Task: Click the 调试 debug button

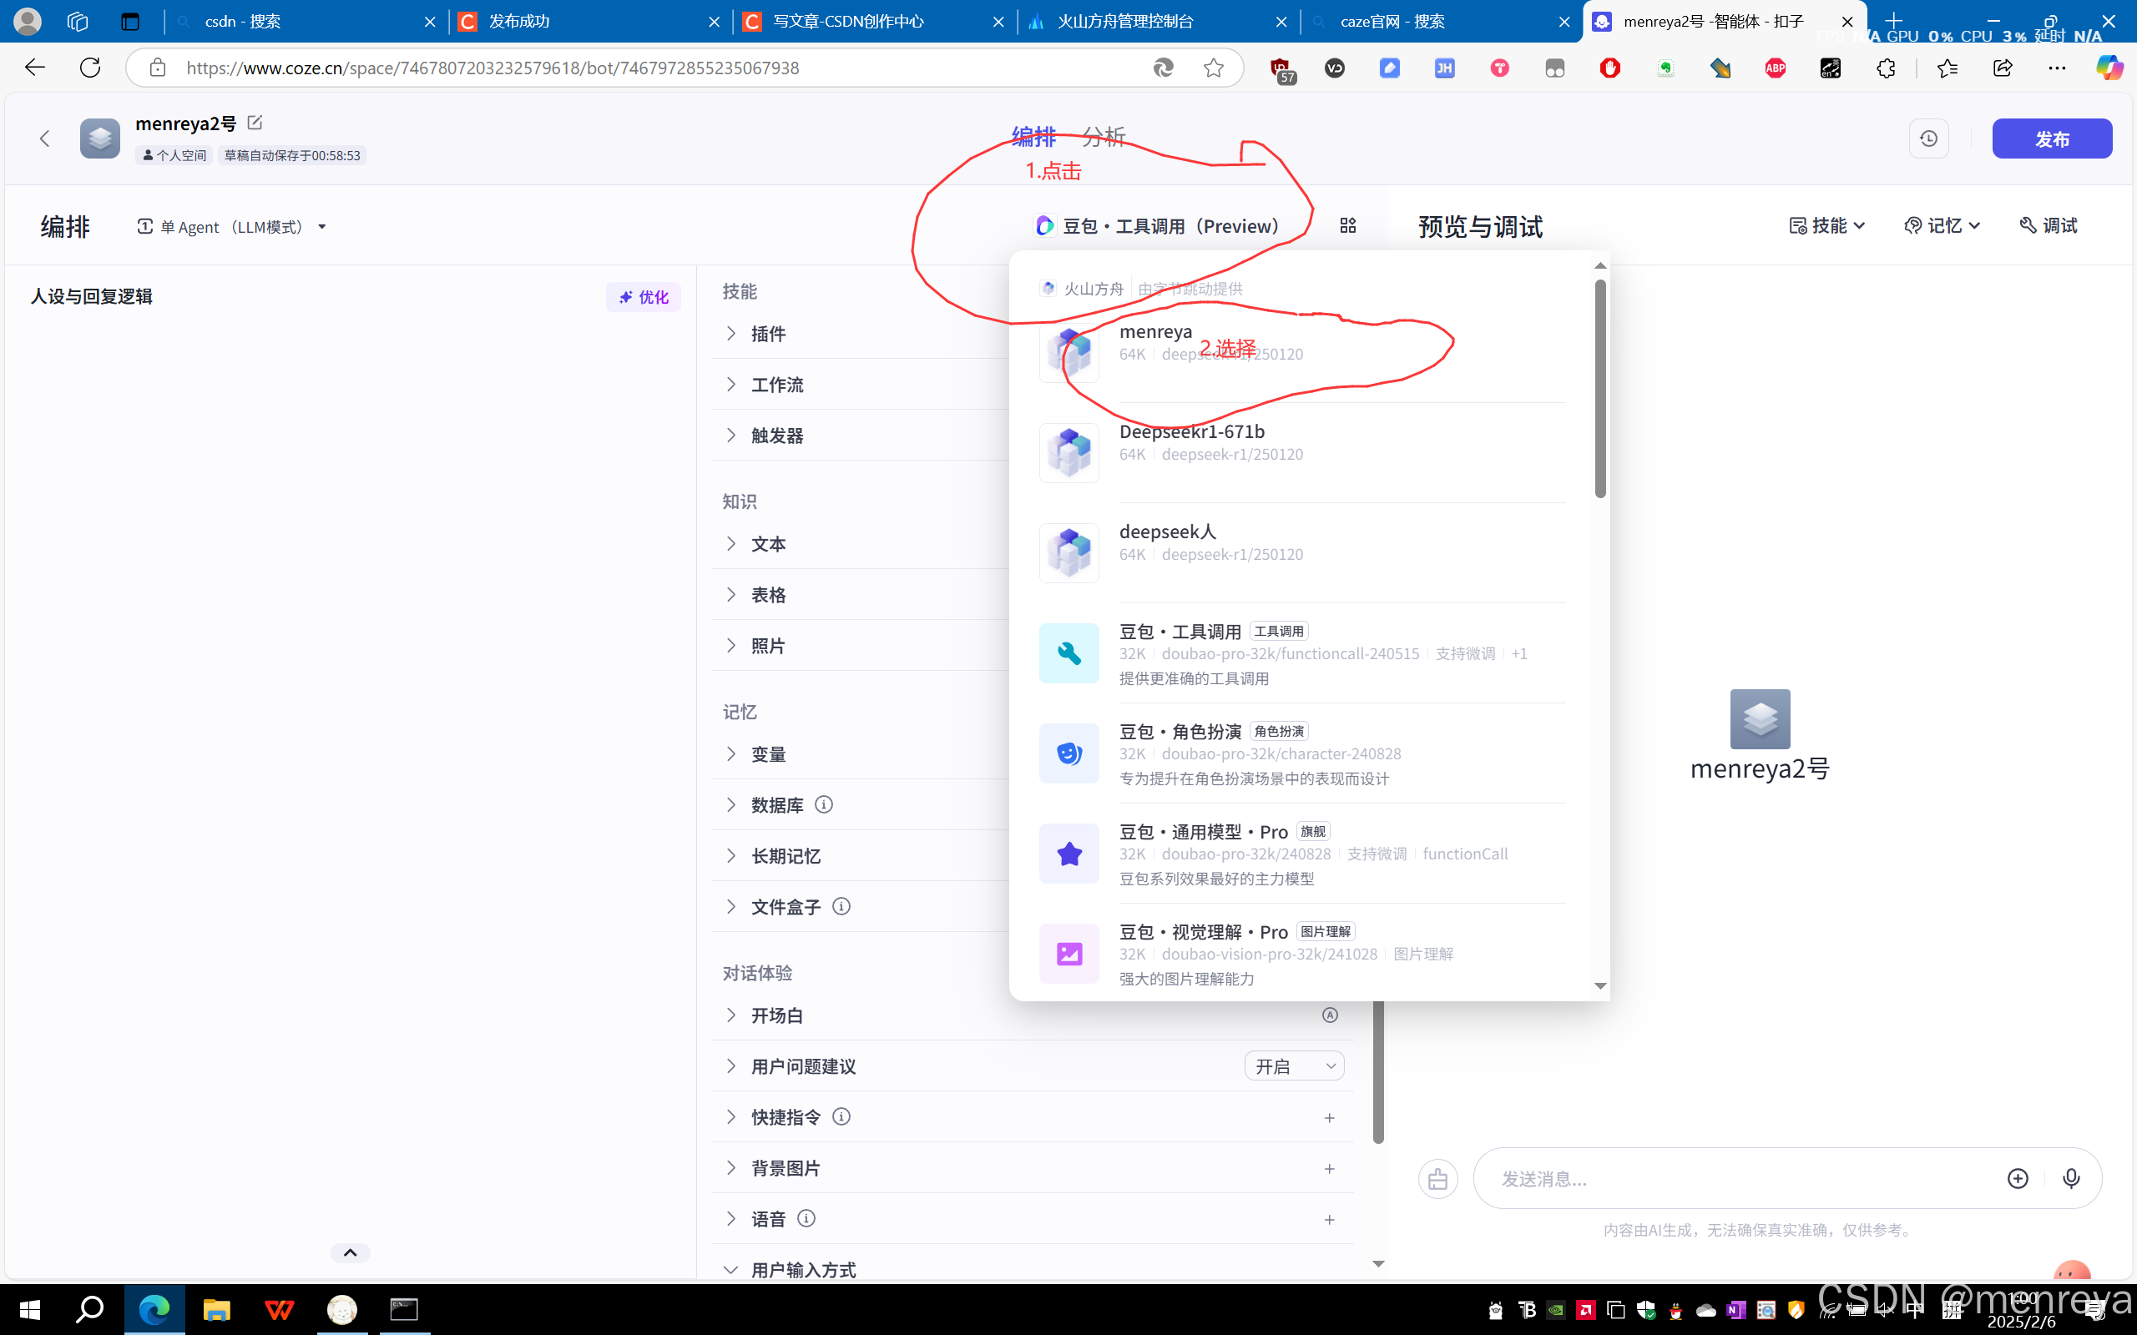Action: click(2049, 226)
